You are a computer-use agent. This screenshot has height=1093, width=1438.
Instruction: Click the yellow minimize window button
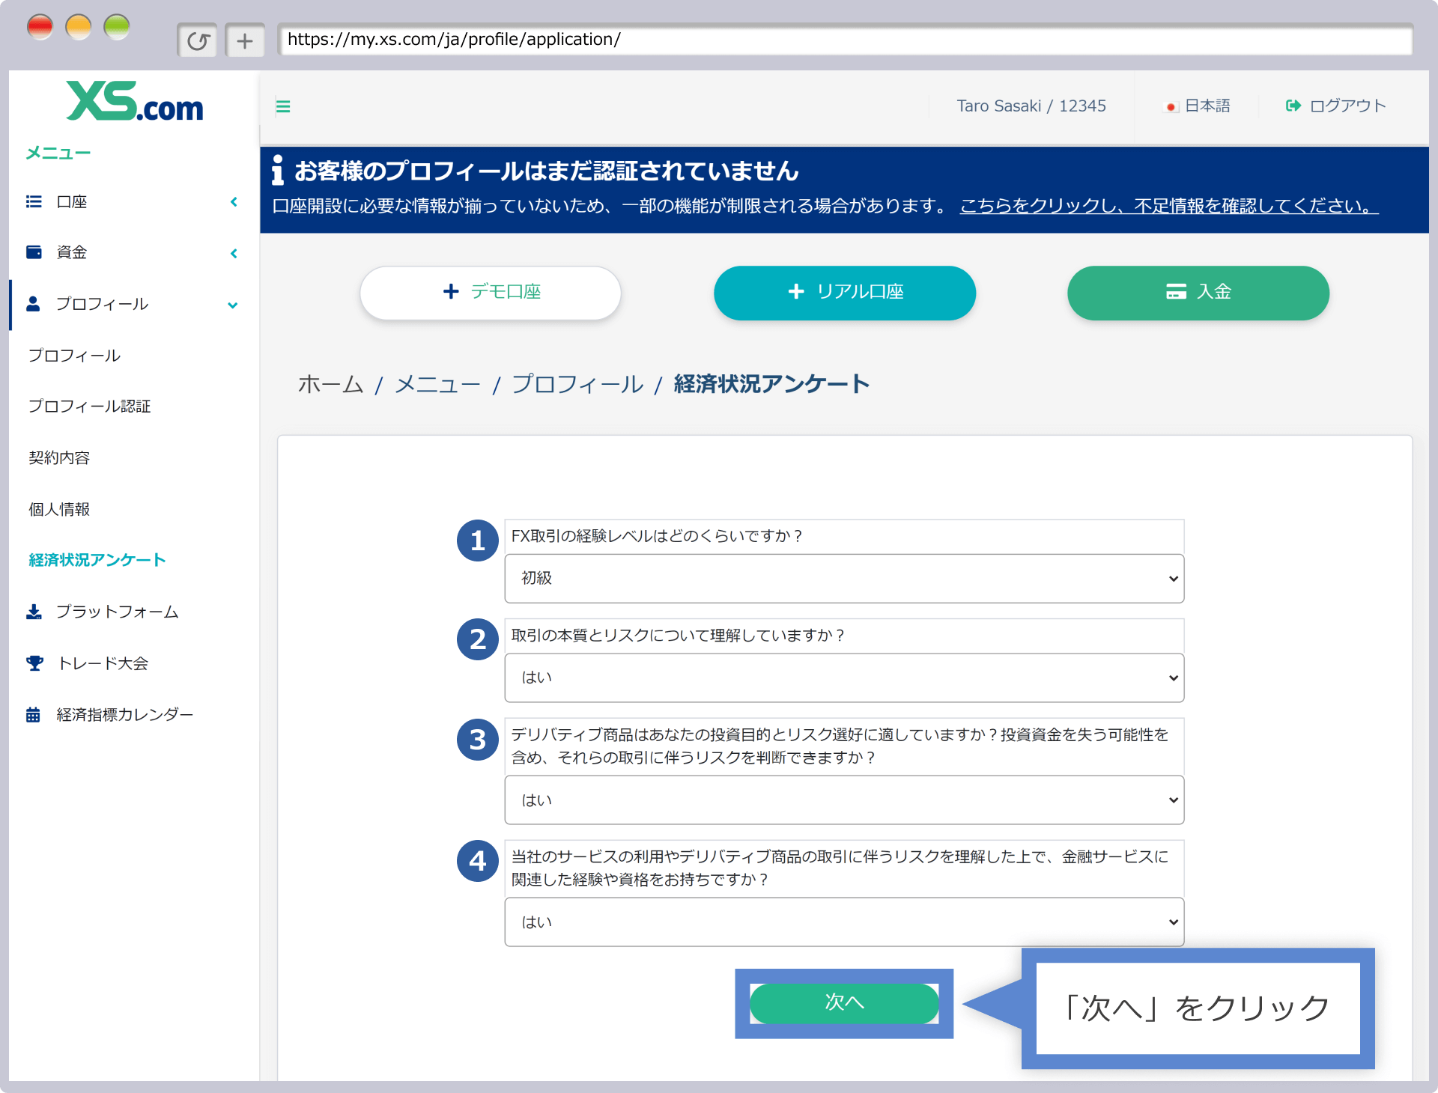(x=79, y=27)
